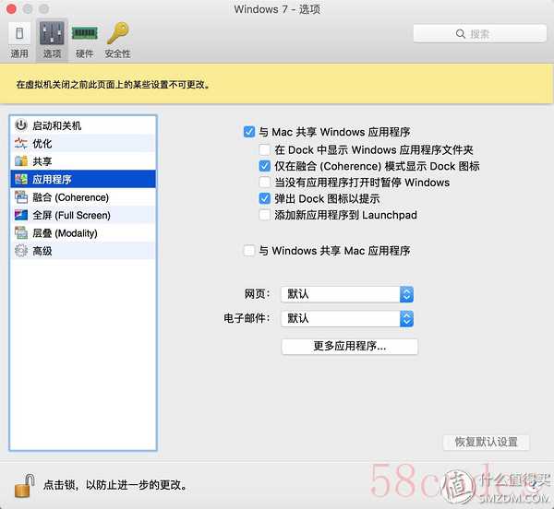The width and height of the screenshot is (554, 509).
Task: Enable 与 Windows 共享 Mac 应用程序 checkbox
Action: point(249,251)
